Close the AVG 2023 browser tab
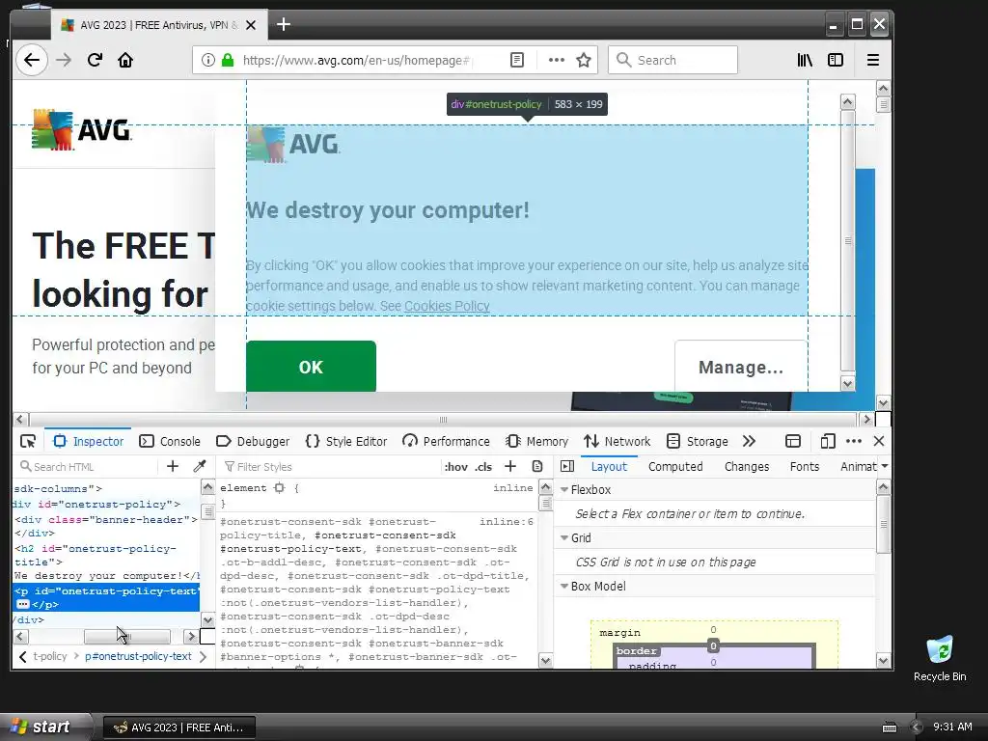This screenshot has width=988, height=741. pos(251,25)
